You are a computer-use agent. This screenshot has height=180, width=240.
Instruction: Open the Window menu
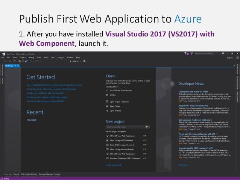click(x=70, y=57)
